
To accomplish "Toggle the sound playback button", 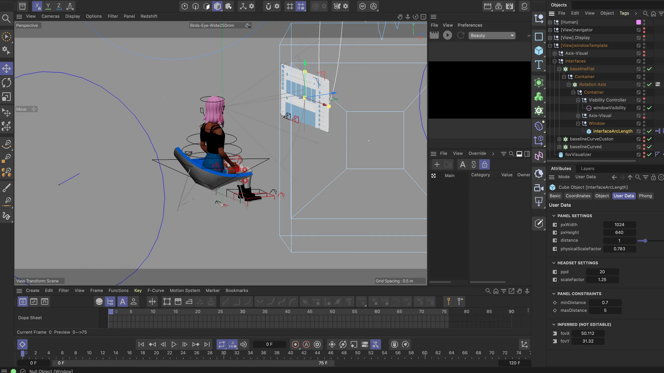I will tap(244, 345).
